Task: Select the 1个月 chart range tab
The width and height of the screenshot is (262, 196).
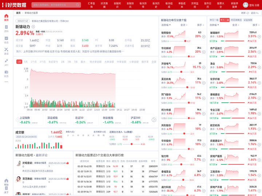Action: [x=33, y=62]
